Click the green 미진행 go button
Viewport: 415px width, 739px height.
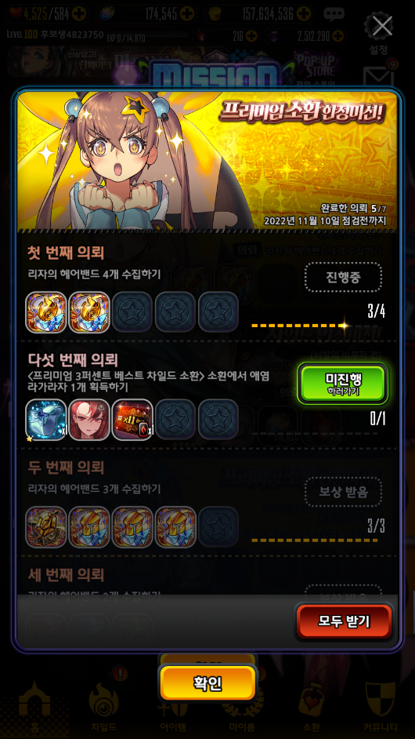pyautogui.click(x=342, y=384)
